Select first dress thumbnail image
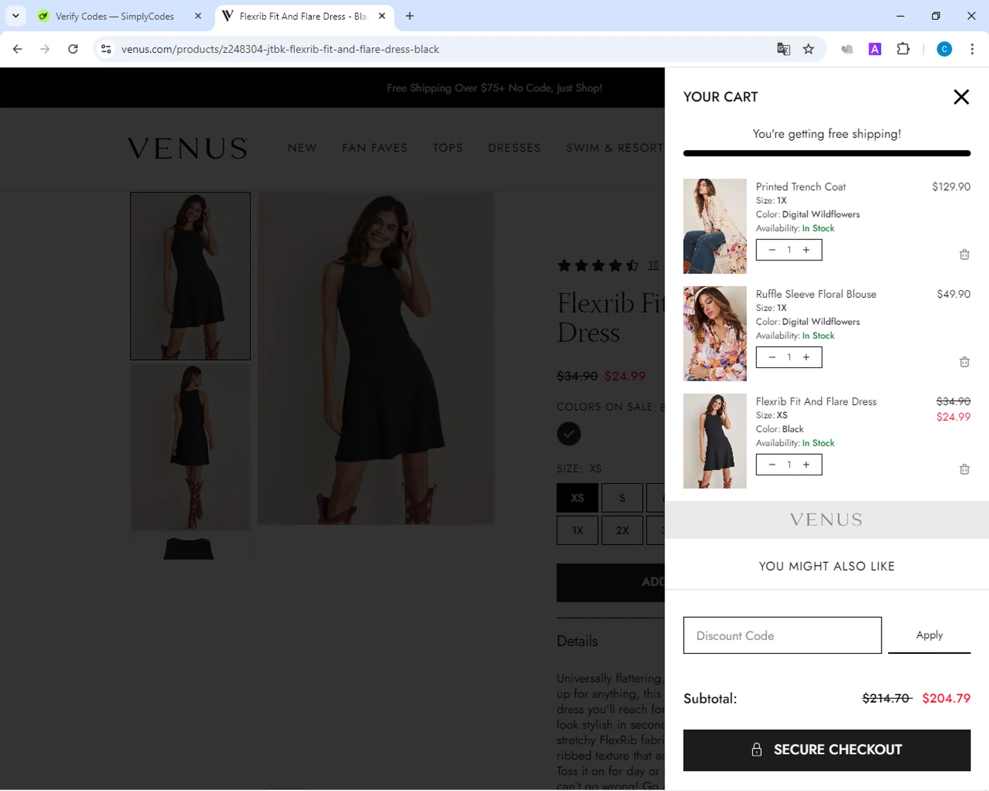The height and width of the screenshot is (791, 989). point(191,276)
